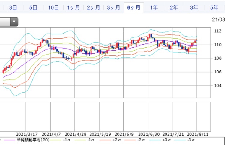Choose the 1ヶ月 chart range
The image size is (225, 145).
point(73,8)
